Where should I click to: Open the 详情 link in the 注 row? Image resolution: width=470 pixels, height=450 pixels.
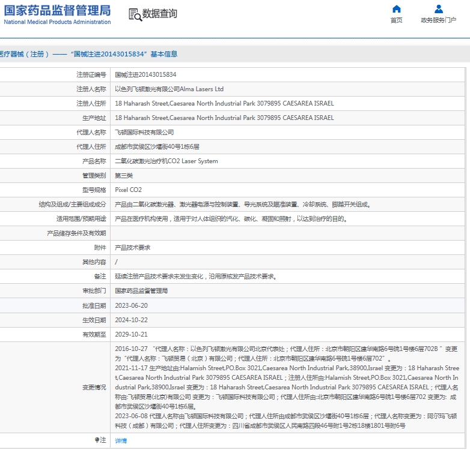tap(121, 440)
